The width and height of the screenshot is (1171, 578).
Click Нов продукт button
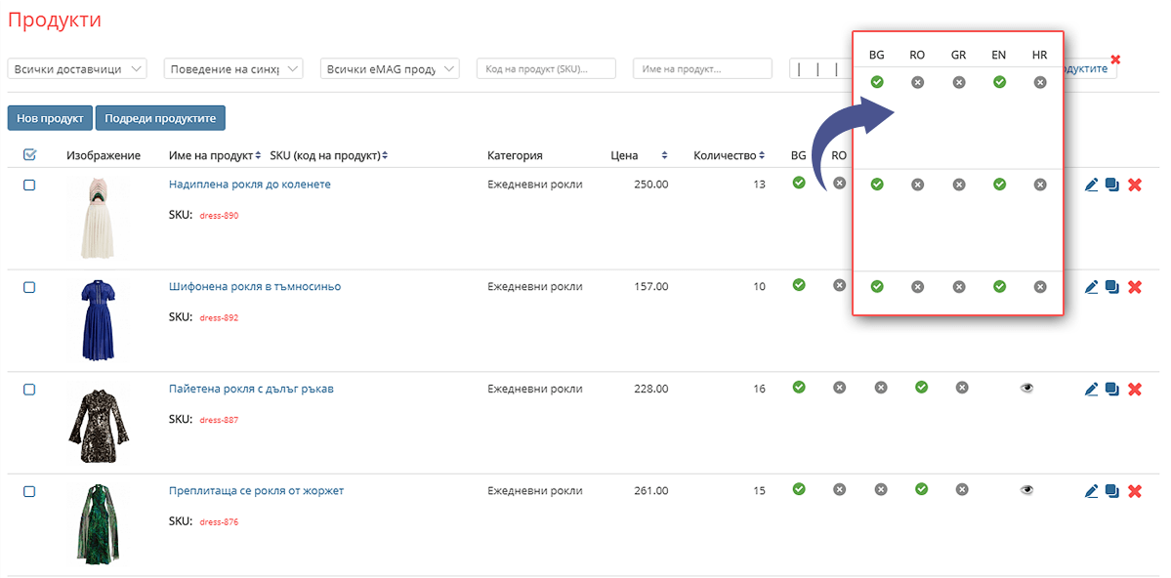point(50,118)
